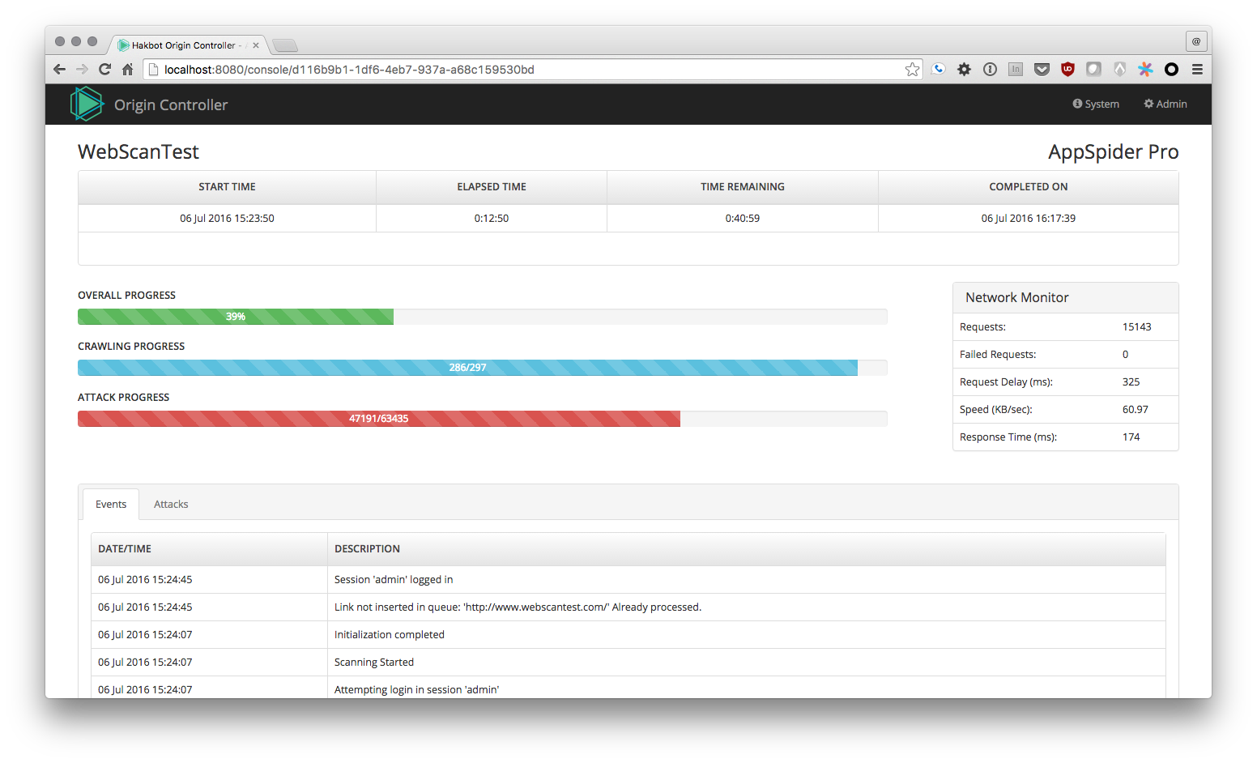Click the Speed (KB/sec) label
This screenshot has width=1257, height=763.
(x=995, y=409)
